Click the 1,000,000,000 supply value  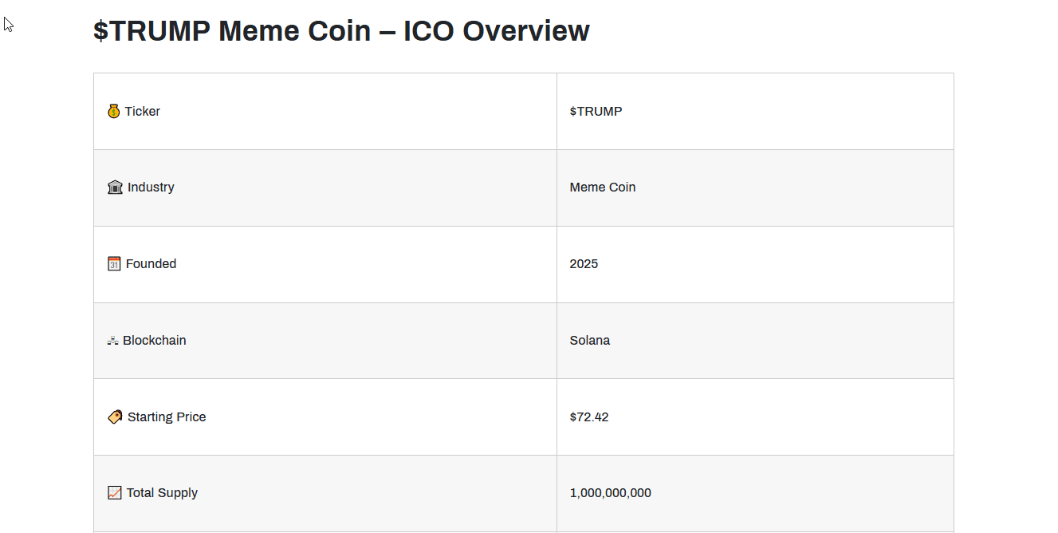[x=610, y=493]
